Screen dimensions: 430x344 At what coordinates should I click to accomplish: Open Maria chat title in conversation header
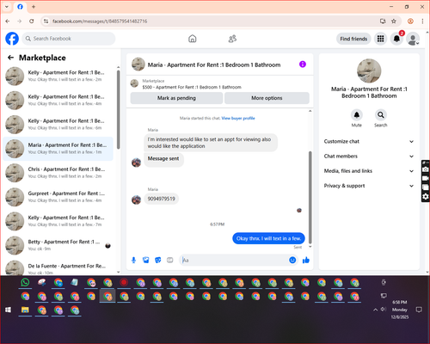(x=214, y=64)
